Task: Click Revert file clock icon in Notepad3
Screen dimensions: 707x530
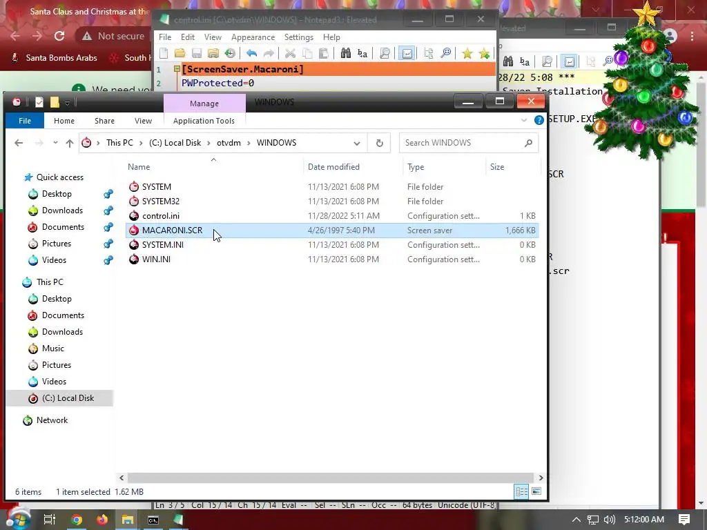Action: [x=230, y=53]
